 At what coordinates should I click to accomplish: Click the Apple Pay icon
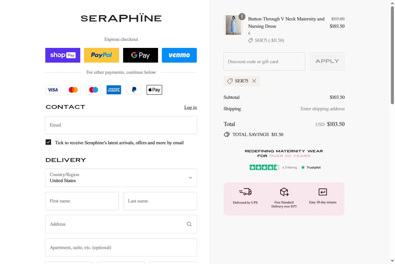154,90
